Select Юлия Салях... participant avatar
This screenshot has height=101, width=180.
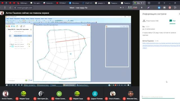point(59,94)
